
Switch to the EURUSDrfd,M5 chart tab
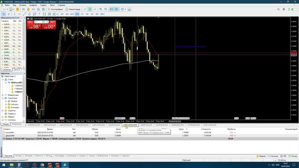(x=34, y=125)
